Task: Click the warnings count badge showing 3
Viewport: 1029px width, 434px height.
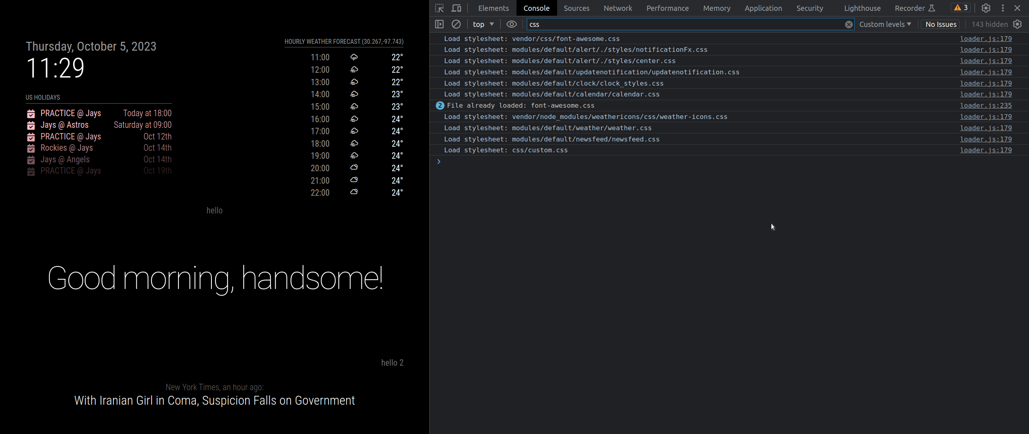Action: tap(961, 8)
